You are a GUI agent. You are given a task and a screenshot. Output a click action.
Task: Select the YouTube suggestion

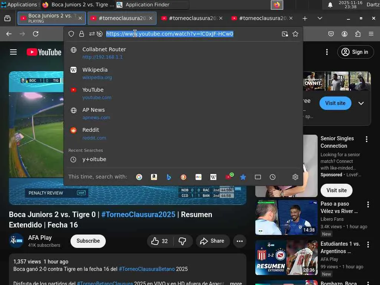pyautogui.click(x=183, y=93)
